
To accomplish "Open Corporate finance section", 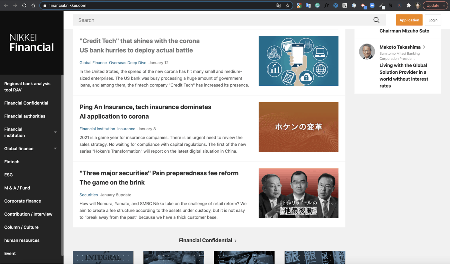I will [x=23, y=201].
